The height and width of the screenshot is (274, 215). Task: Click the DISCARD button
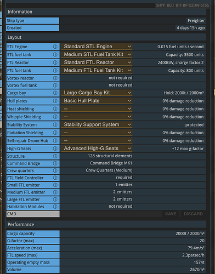tap(193, 214)
